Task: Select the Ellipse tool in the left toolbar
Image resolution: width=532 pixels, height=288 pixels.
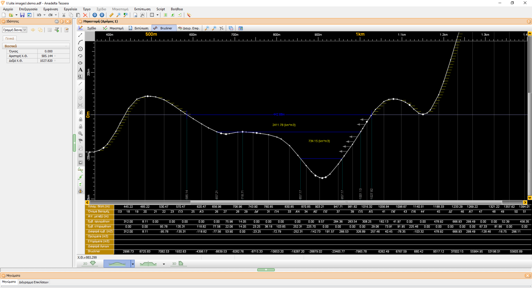Action: point(80,63)
